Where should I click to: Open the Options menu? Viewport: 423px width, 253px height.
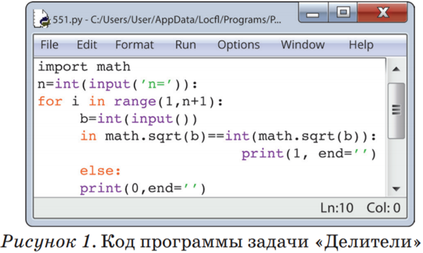pos(238,45)
